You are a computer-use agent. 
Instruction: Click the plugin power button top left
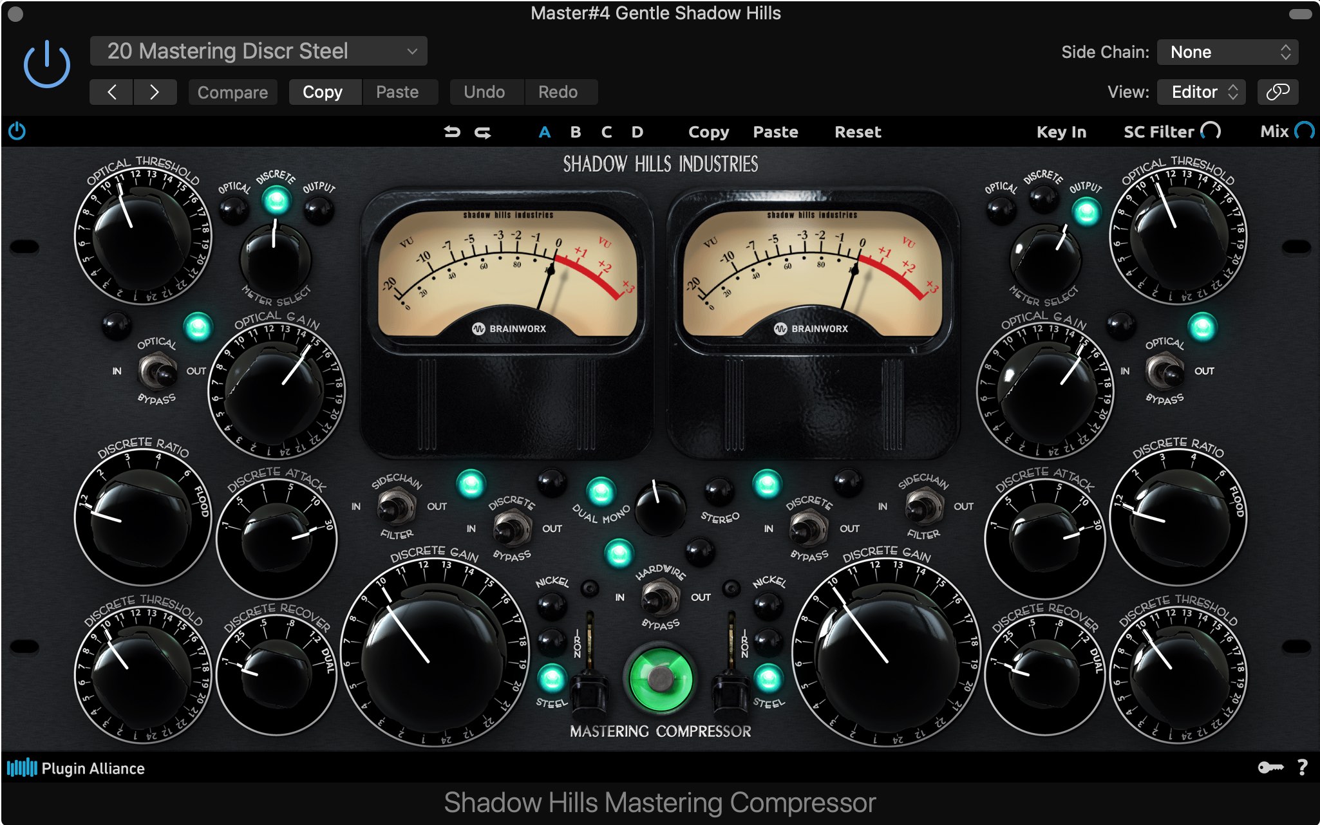(x=46, y=63)
